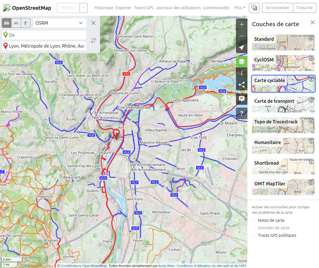Open Historique in top navigation

point(104,8)
